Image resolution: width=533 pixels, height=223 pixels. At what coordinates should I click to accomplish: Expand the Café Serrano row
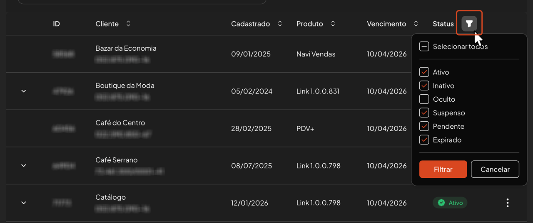click(x=24, y=165)
